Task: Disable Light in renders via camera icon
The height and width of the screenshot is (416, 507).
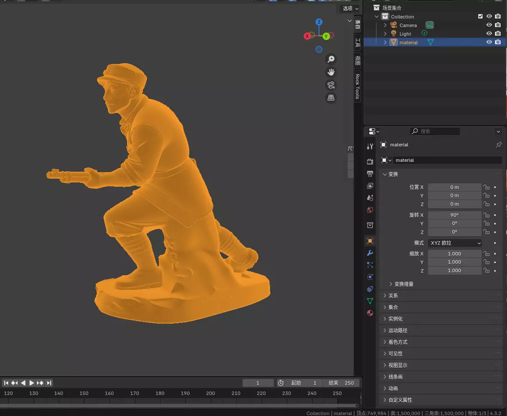Action: click(498, 33)
